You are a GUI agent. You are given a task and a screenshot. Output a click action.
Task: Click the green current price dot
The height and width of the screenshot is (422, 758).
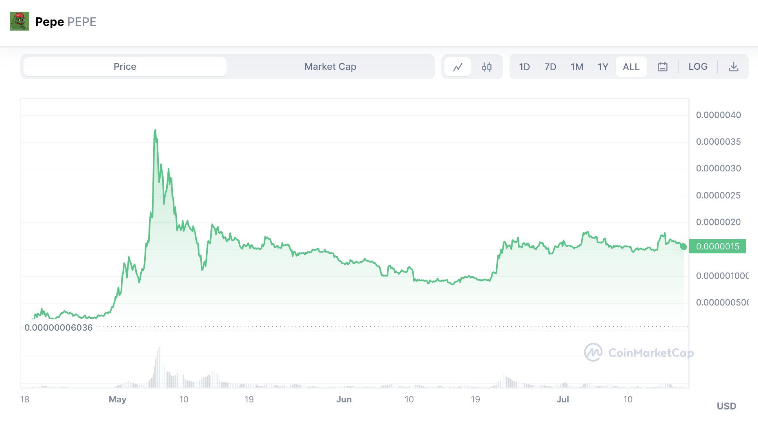click(684, 247)
